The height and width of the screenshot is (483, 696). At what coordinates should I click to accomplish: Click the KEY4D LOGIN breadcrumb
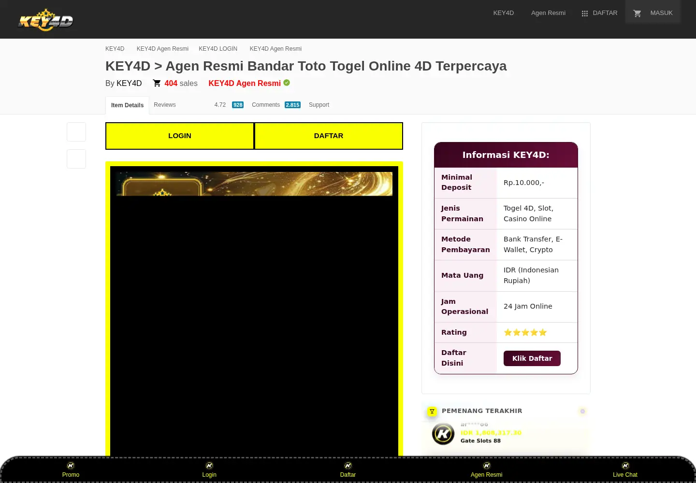[x=218, y=49]
